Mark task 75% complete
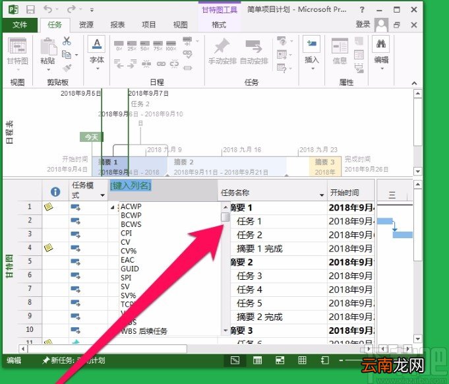The height and width of the screenshot is (384, 449). 158,46
